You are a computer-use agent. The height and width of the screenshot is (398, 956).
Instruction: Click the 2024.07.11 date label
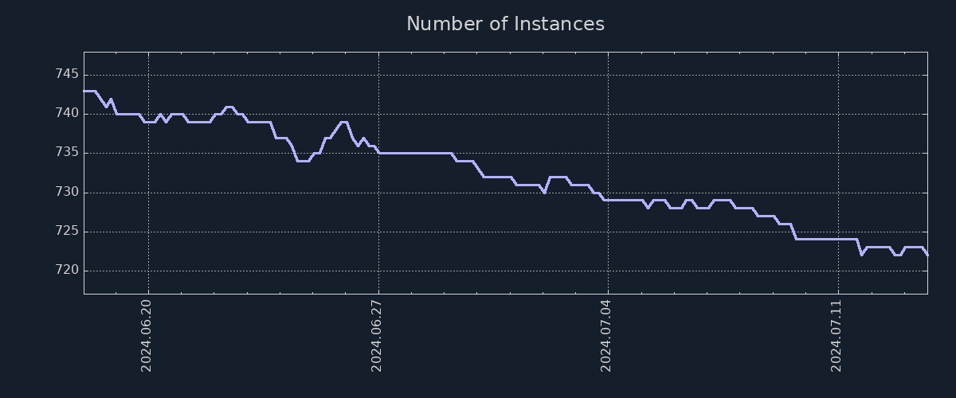click(837, 336)
